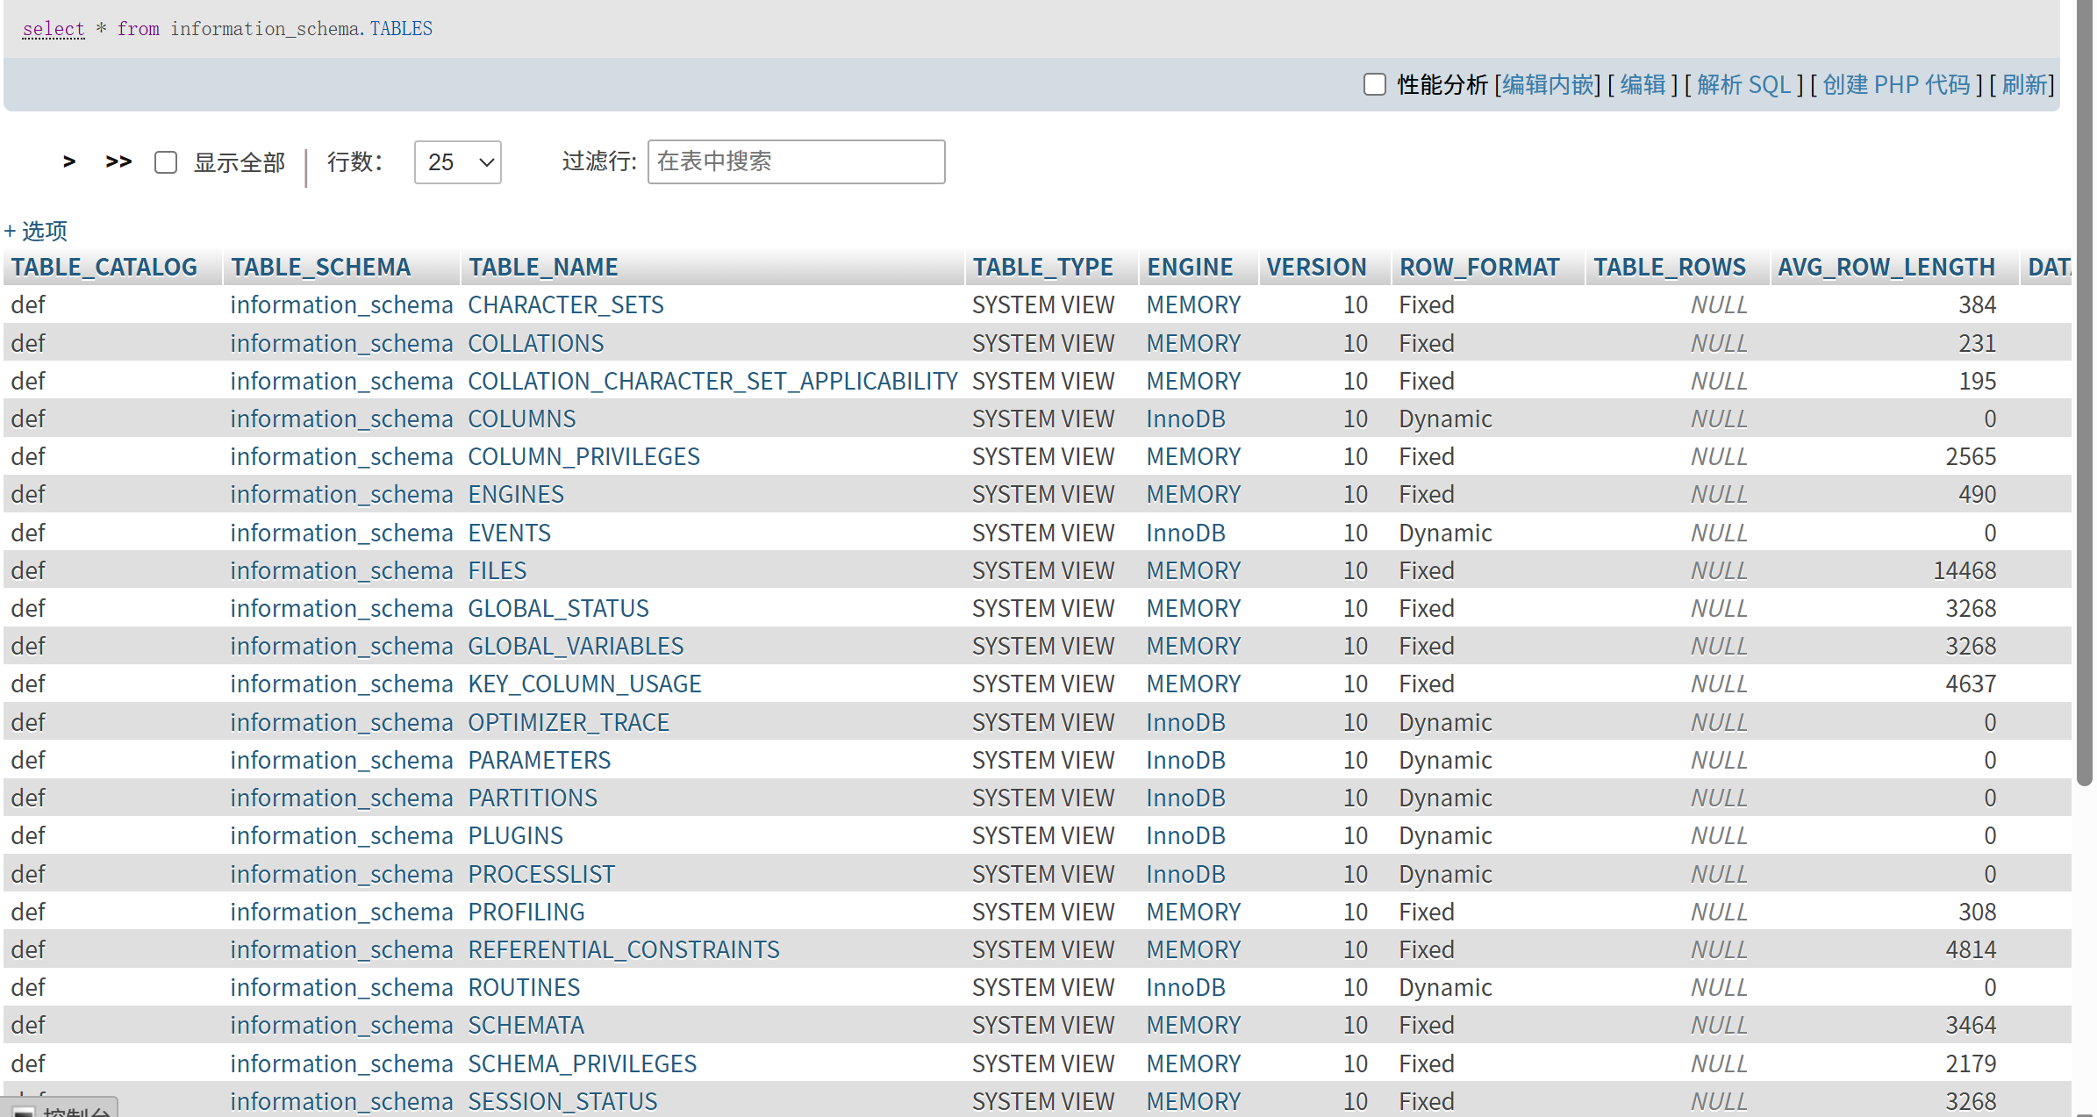Open the rows count dropdown showing 25
The width and height of the screenshot is (2097, 1117).
457,162
